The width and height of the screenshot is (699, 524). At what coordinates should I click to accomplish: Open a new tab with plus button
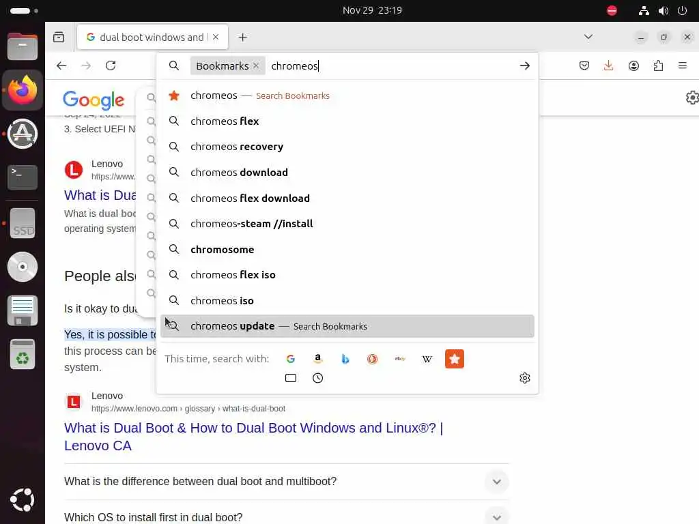pos(242,38)
